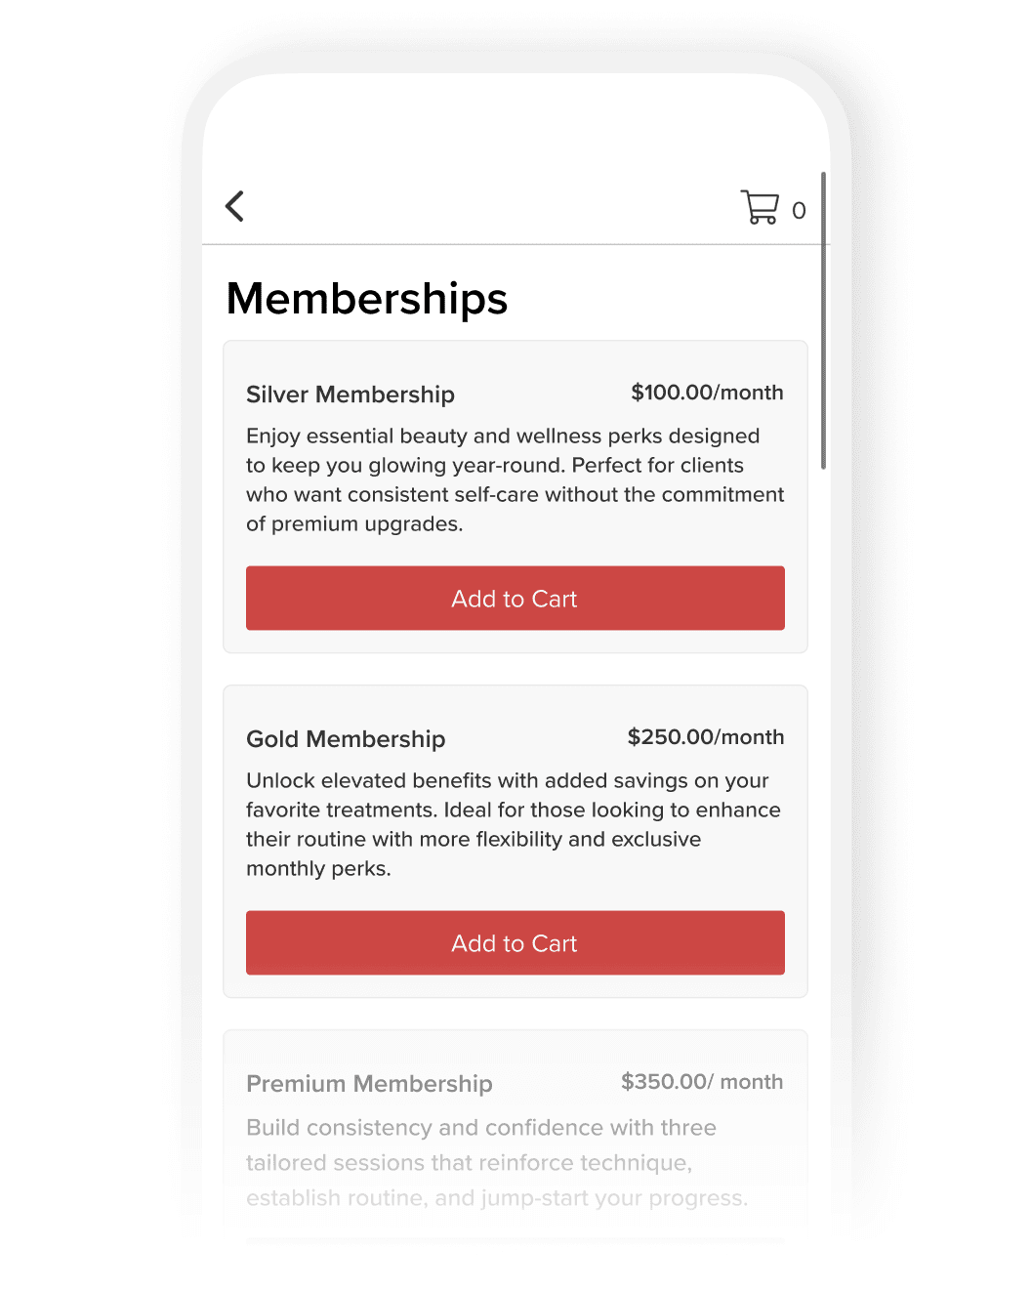Select the back navigation icon at top left
This screenshot has width=1031, height=1289.
pos(234,206)
